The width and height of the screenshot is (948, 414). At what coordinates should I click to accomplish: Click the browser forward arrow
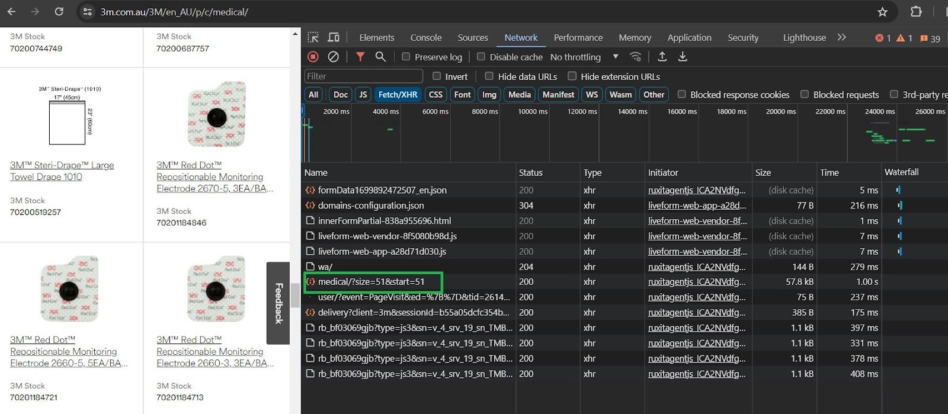pyautogui.click(x=35, y=11)
